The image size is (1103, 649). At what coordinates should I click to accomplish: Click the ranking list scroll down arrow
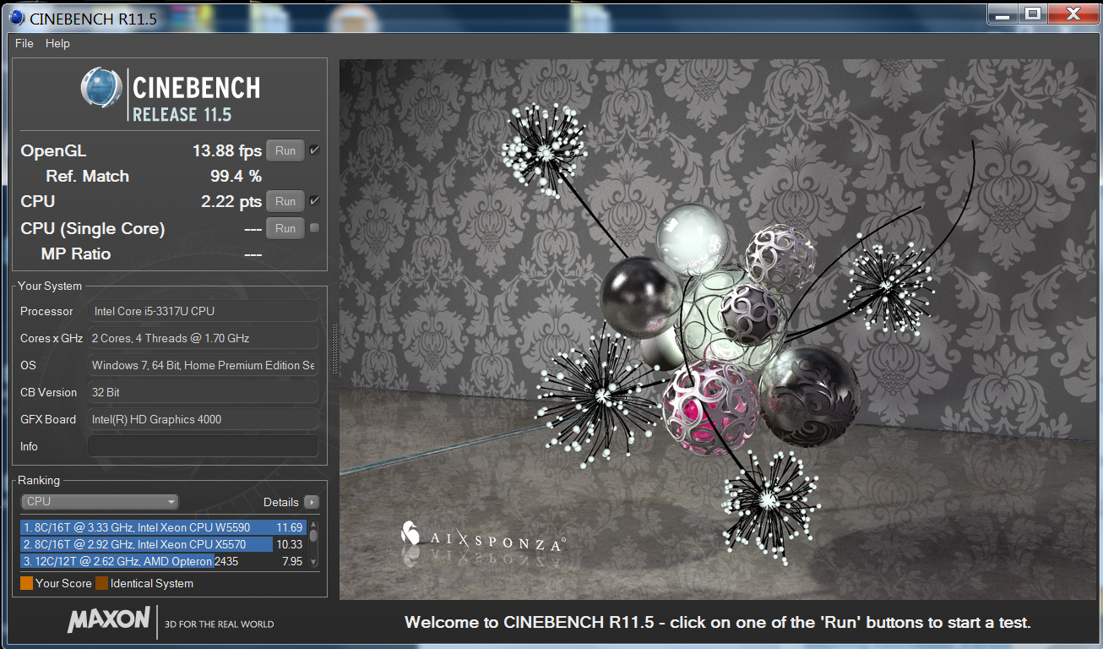click(x=313, y=562)
